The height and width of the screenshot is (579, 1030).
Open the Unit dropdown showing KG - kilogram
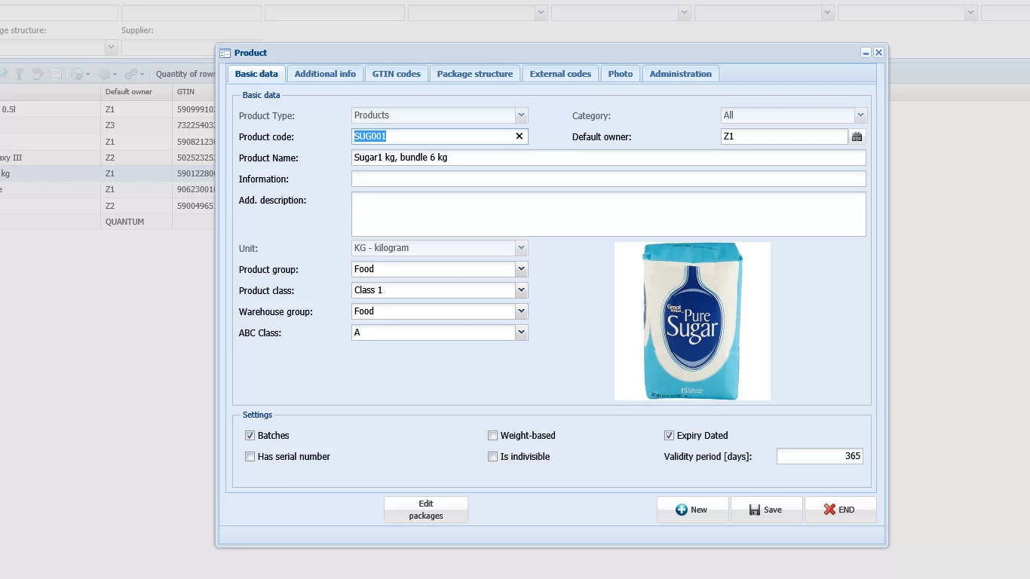pyautogui.click(x=521, y=248)
